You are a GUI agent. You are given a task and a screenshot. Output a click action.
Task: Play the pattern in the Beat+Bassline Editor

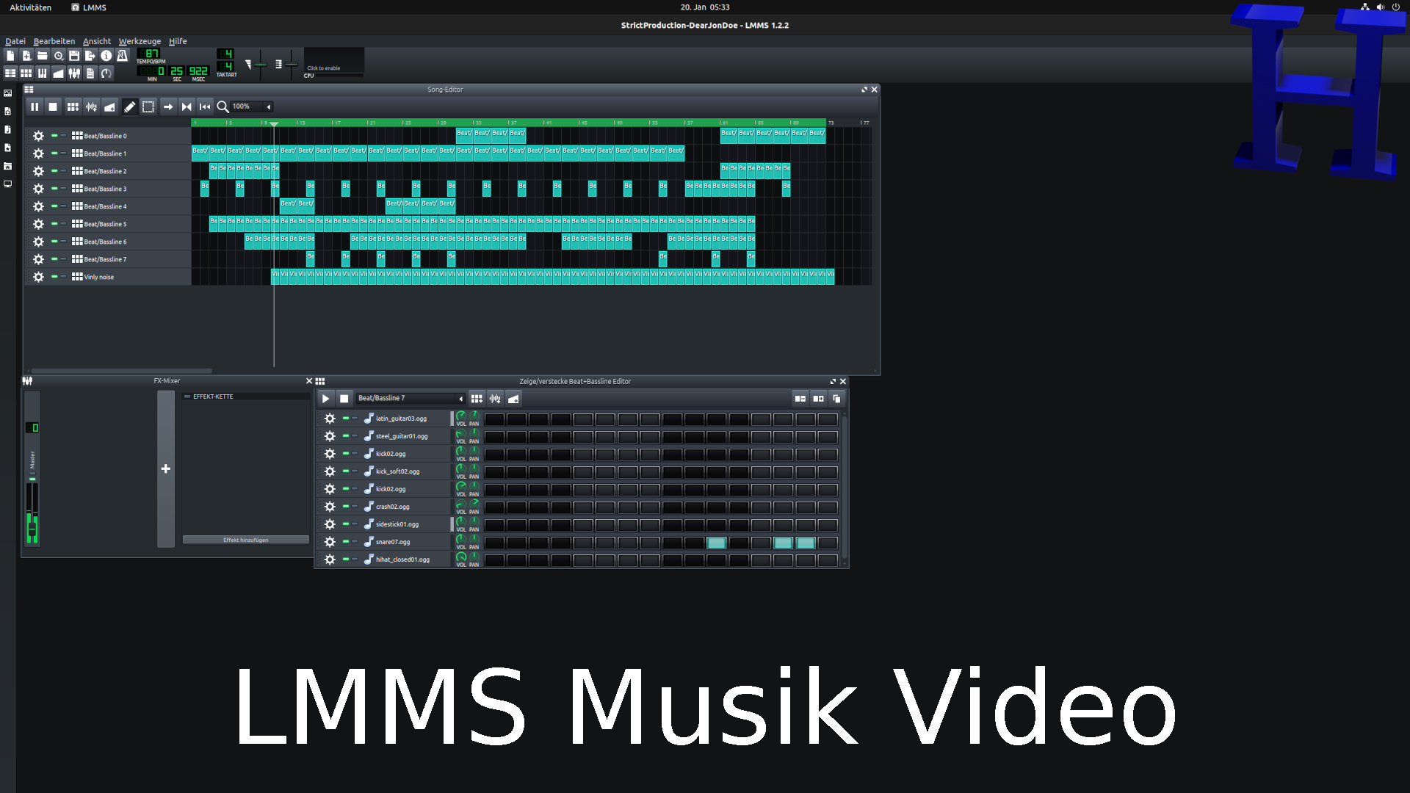tap(325, 399)
